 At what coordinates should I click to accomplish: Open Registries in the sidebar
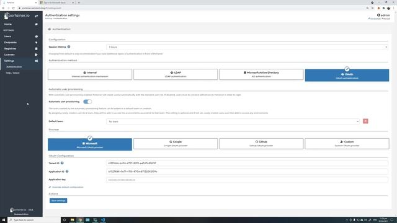pyautogui.click(x=10, y=48)
